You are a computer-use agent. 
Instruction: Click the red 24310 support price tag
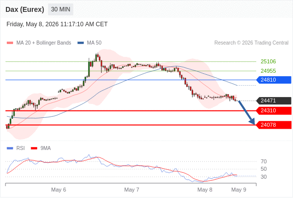click(274, 111)
